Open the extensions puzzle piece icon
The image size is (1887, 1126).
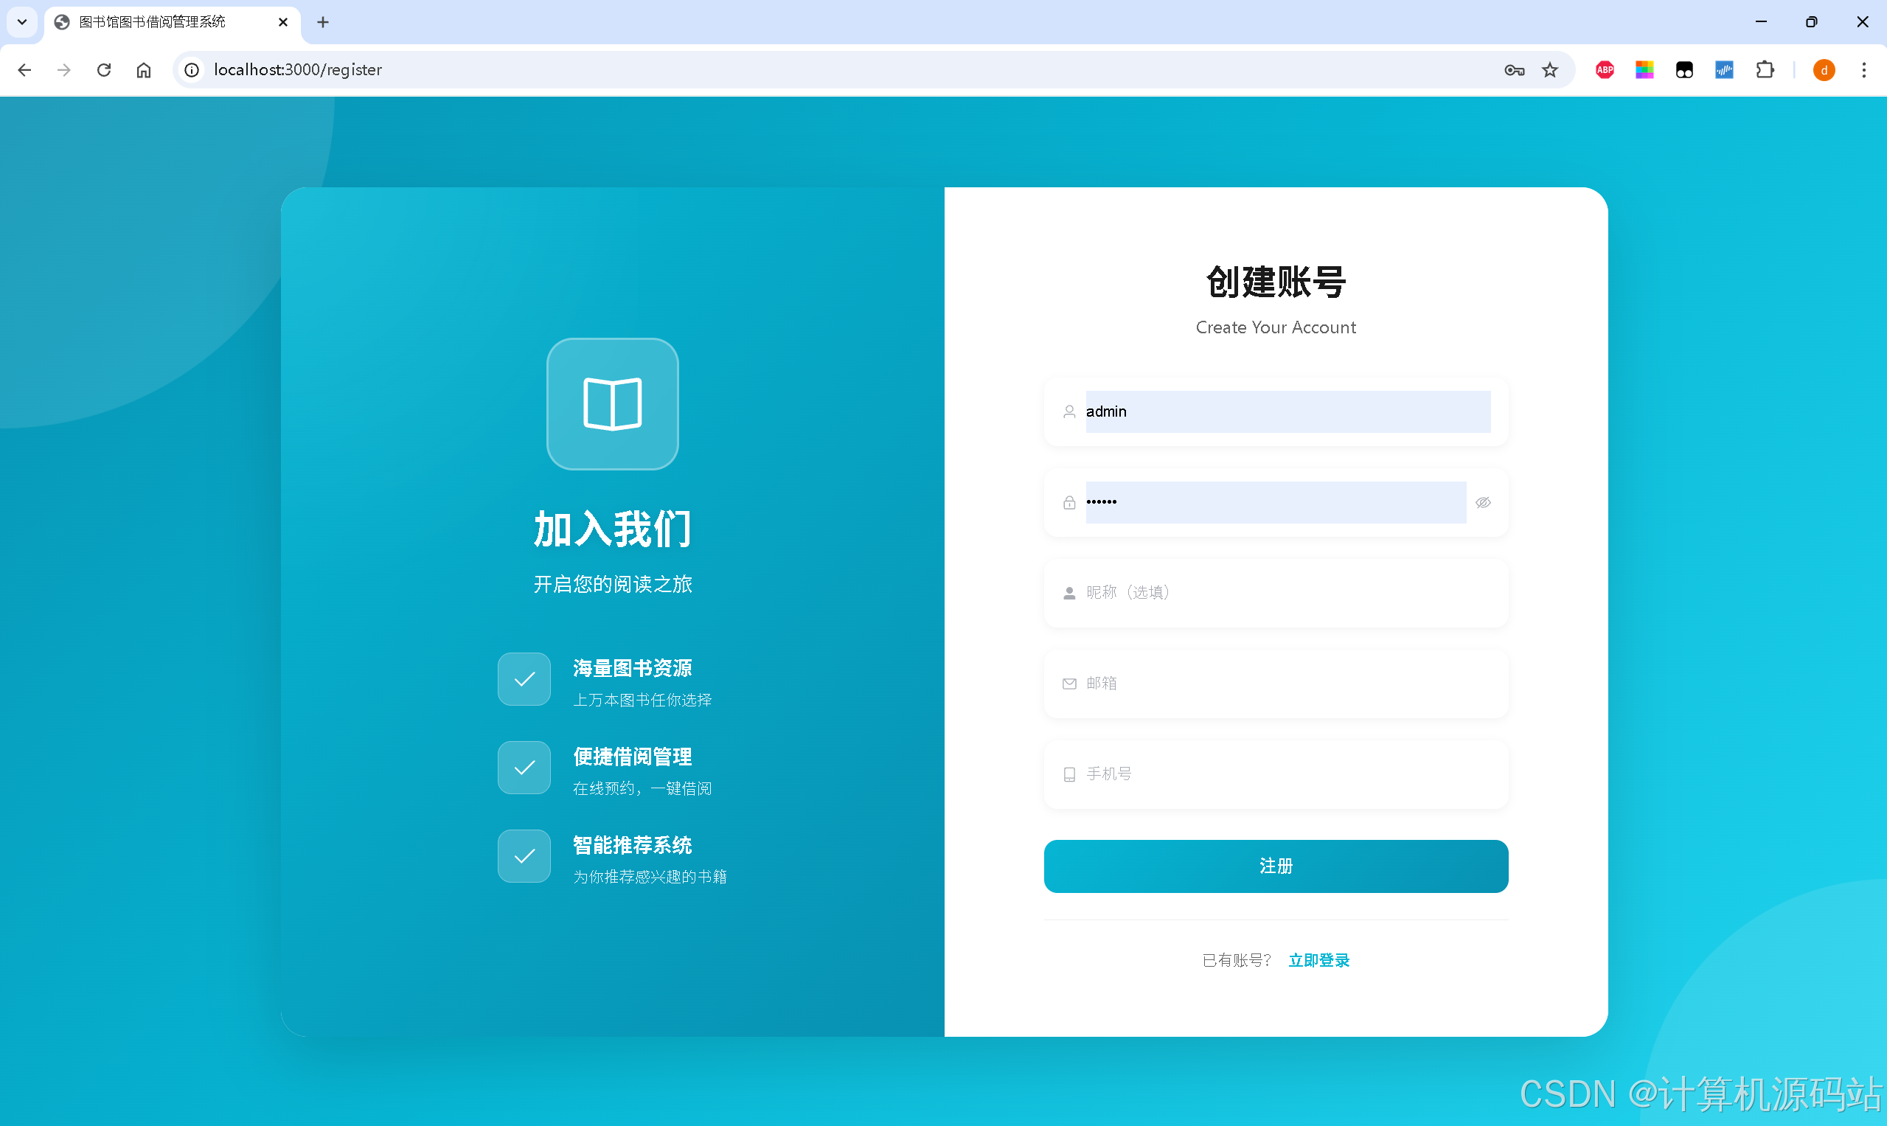tap(1765, 70)
